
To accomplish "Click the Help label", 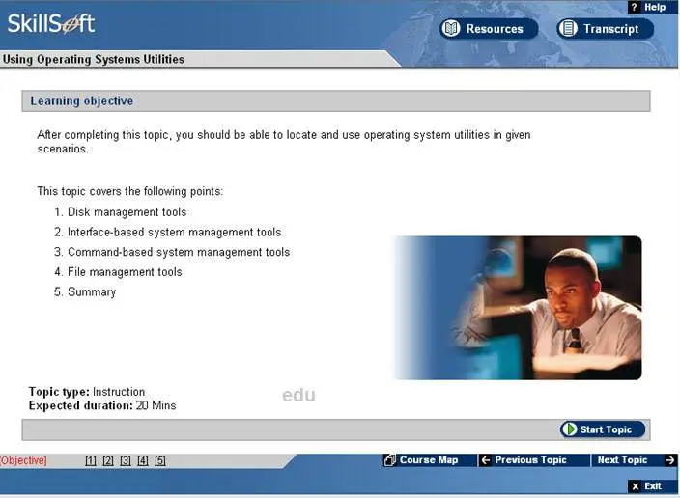I will [x=655, y=7].
